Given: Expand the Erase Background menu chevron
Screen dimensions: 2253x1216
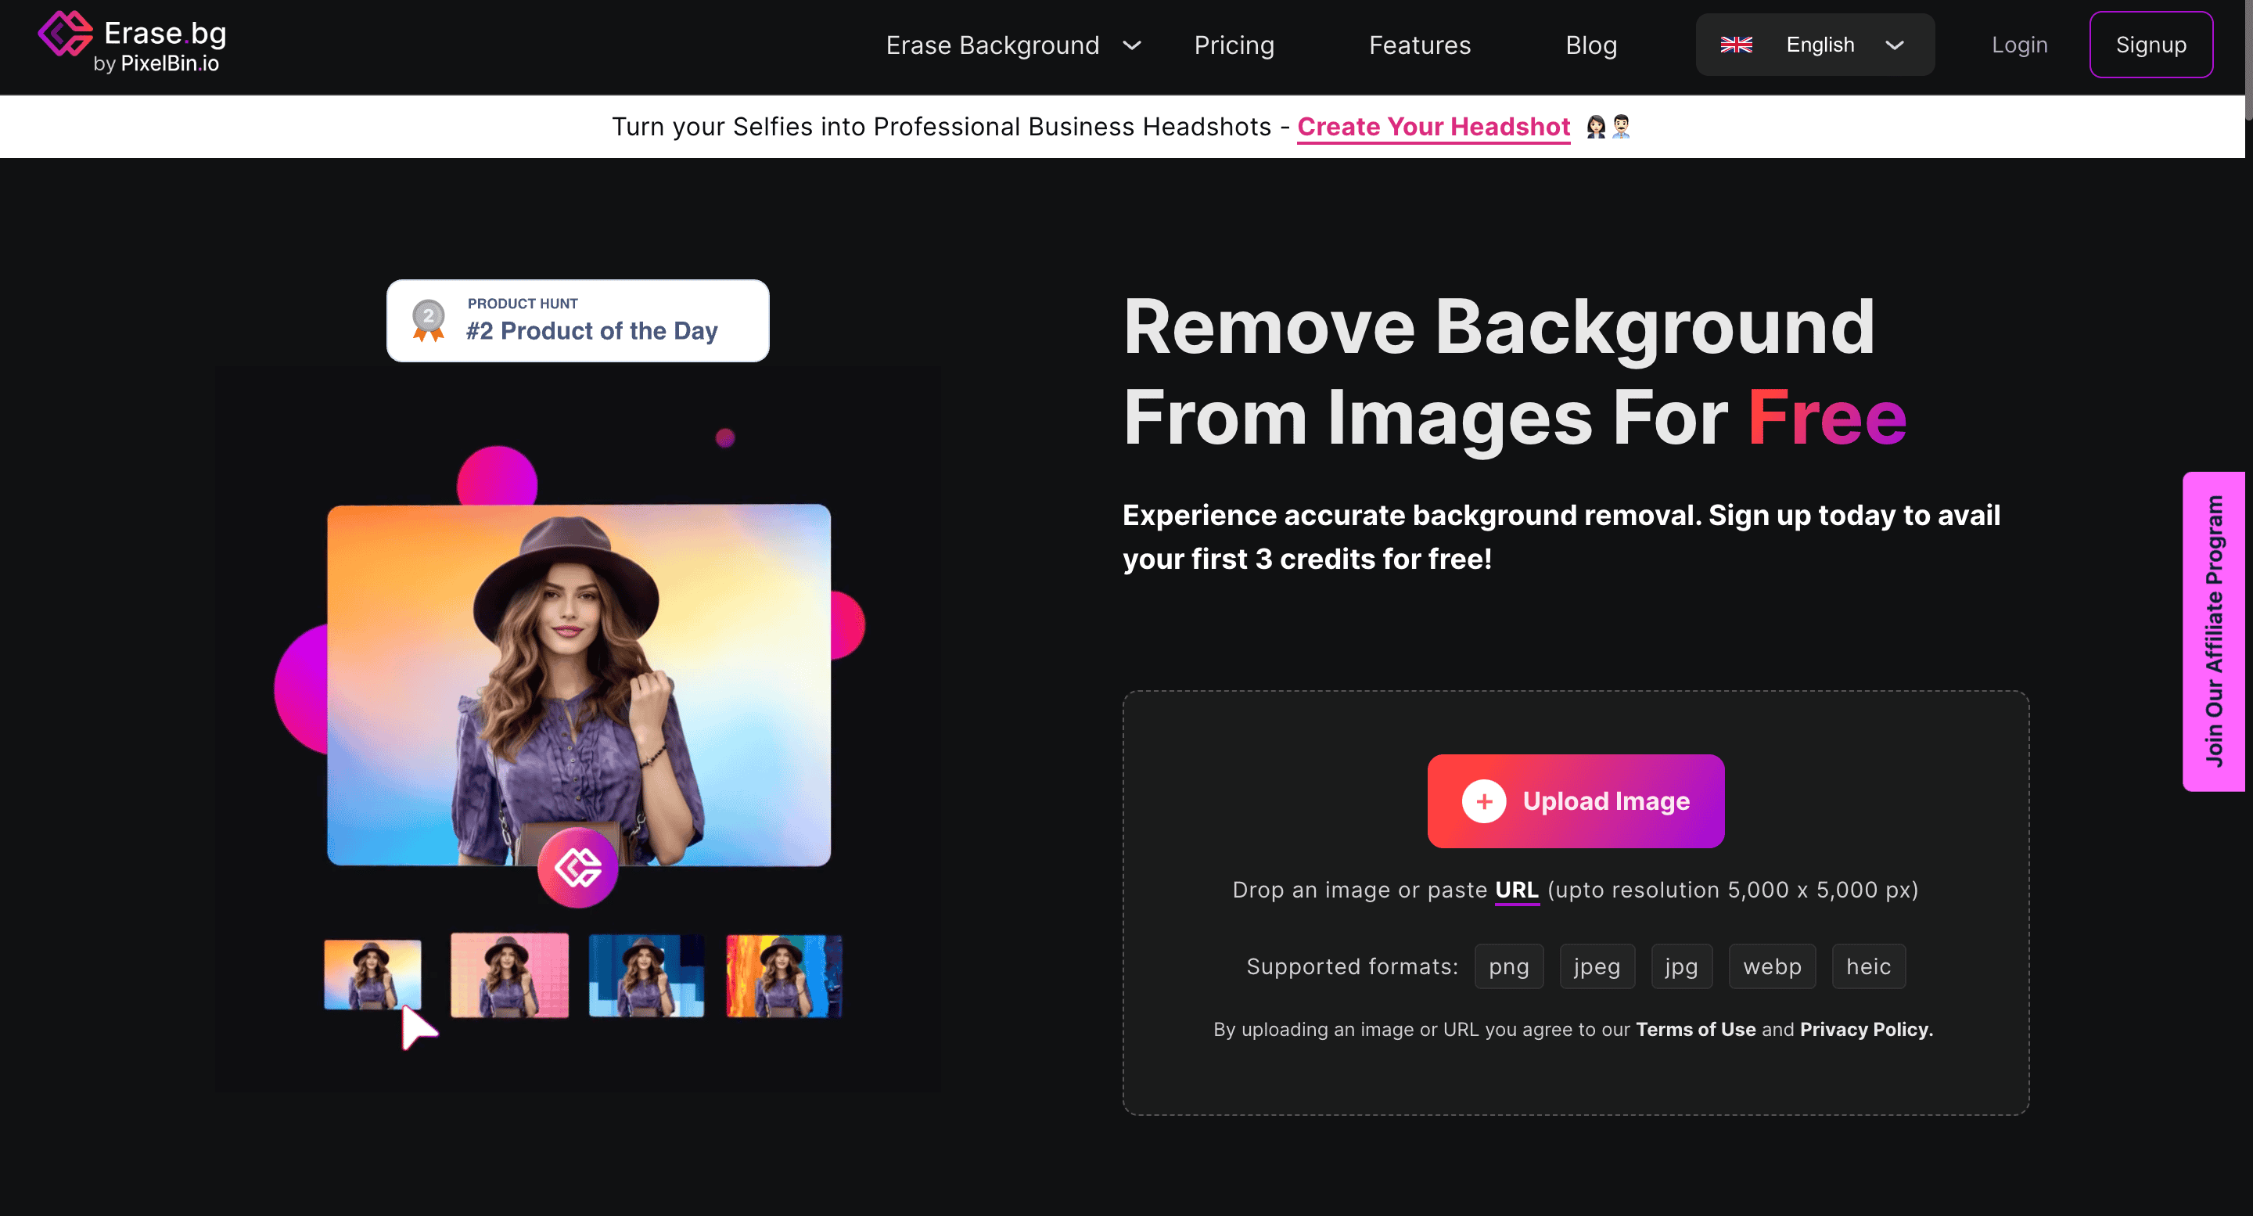Looking at the screenshot, I should click(1132, 45).
